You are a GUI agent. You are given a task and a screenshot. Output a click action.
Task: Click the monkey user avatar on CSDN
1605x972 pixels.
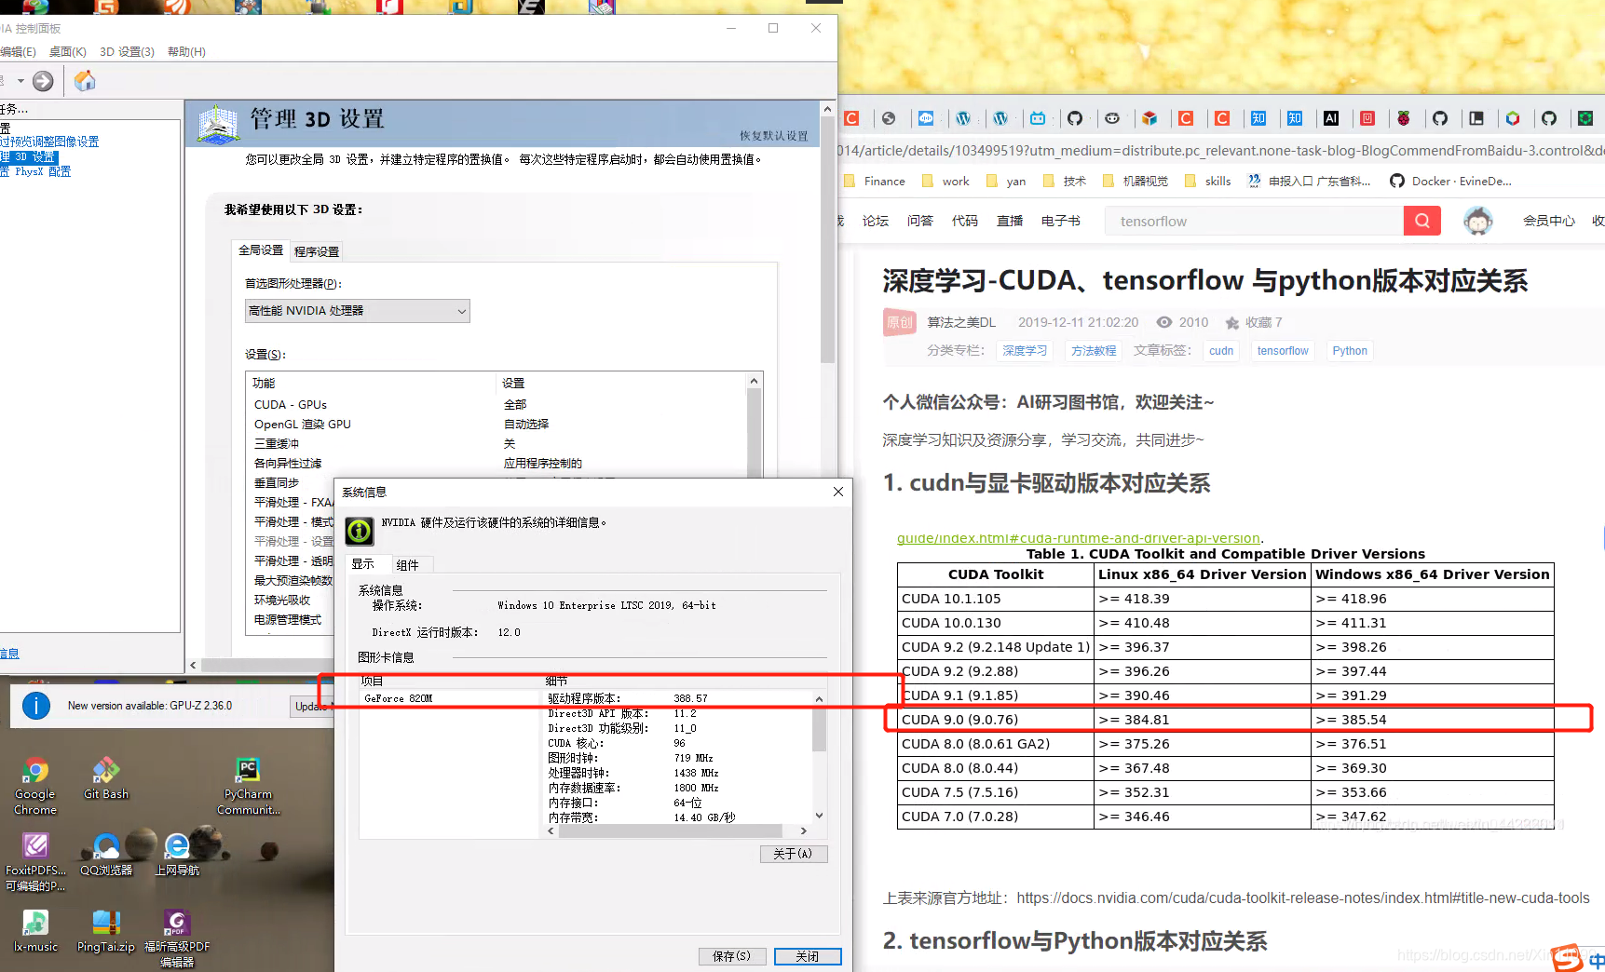tap(1478, 221)
